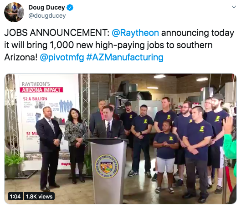Click the Arizona state seal on podium
The image size is (241, 208).
(107, 166)
